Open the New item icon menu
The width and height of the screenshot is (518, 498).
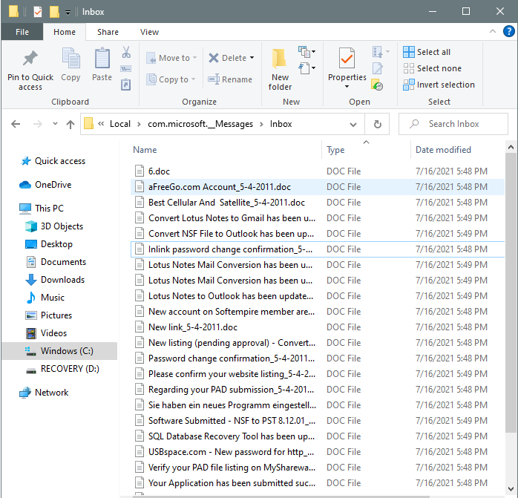[x=306, y=51]
